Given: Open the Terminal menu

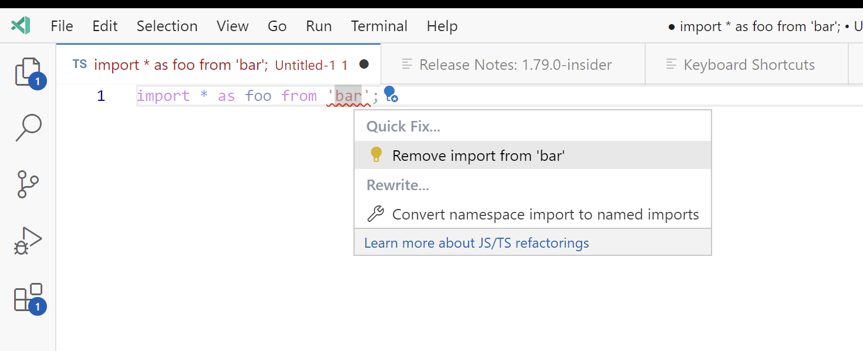Looking at the screenshot, I should coord(379,26).
